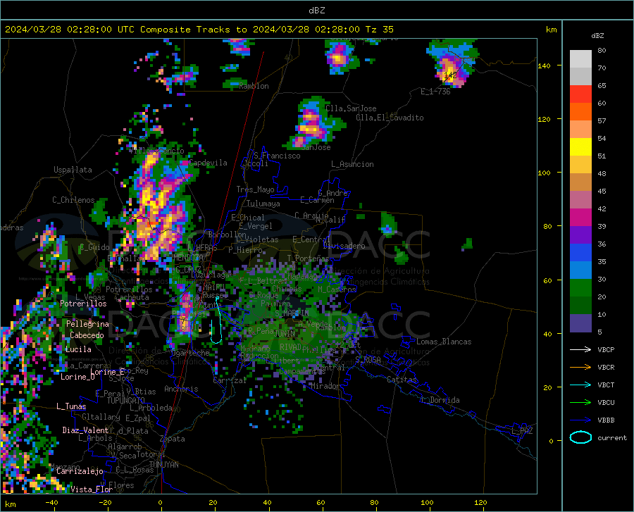This screenshot has height=512, width=634.
Task: Click the Lomas_Blancas place label
Action: click(444, 342)
